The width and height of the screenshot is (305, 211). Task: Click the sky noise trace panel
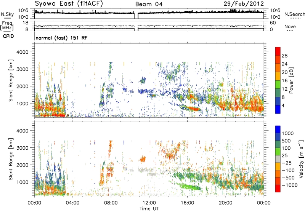pyautogui.click(x=149, y=14)
